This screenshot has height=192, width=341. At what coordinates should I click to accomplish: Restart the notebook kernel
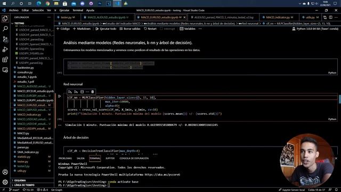(x=150, y=29)
